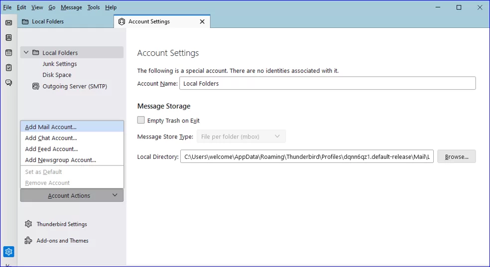The image size is (490, 267).
Task: Open the Edit menu
Action: coord(21,7)
